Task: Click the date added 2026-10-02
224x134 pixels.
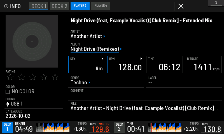Action: 18,116
